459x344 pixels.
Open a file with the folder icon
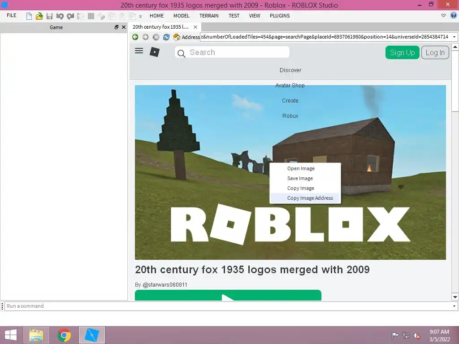pyautogui.click(x=39, y=16)
